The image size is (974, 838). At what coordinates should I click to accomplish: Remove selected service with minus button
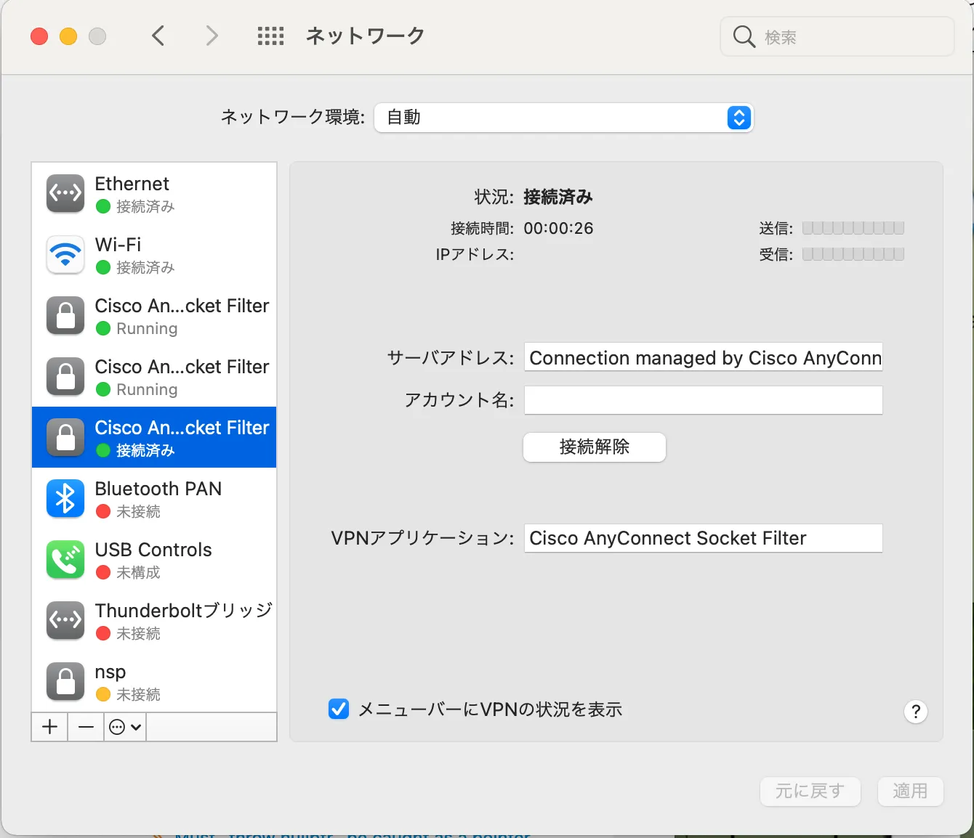pos(86,727)
